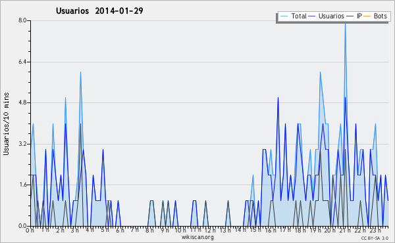Click the y-axis value 0.0
This screenshot has height=243, width=395.
(22, 226)
